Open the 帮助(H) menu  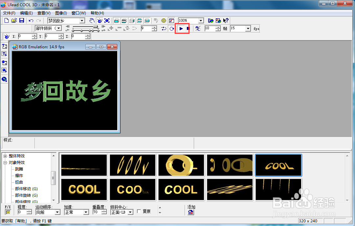97,13
